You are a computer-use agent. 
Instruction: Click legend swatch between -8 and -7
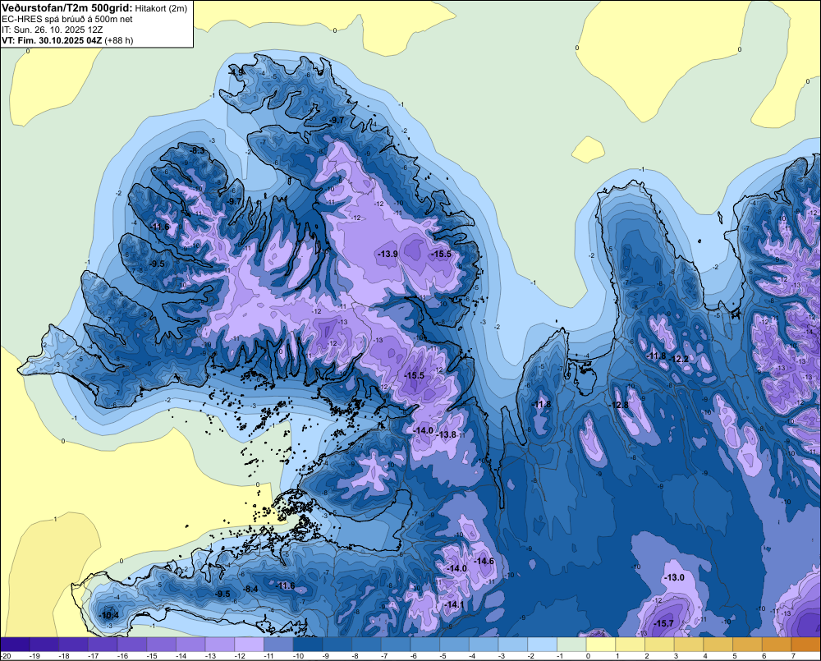(366, 645)
